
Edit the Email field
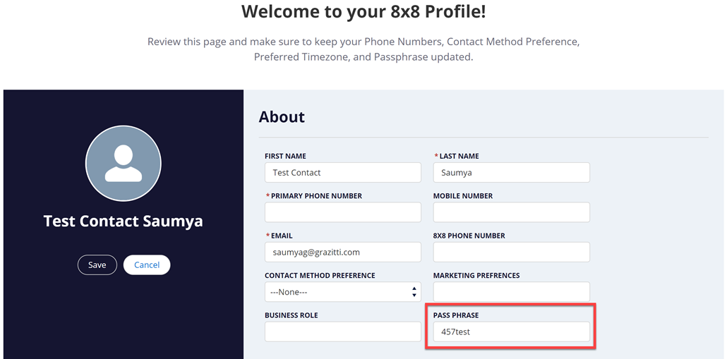tap(343, 252)
